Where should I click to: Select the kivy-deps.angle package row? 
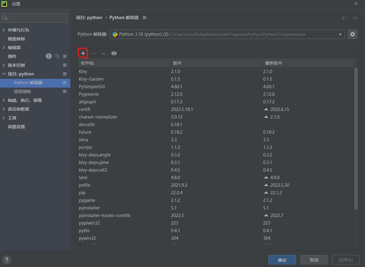(216, 155)
